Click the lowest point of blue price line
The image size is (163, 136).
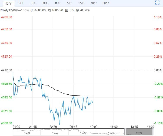coord(60,124)
